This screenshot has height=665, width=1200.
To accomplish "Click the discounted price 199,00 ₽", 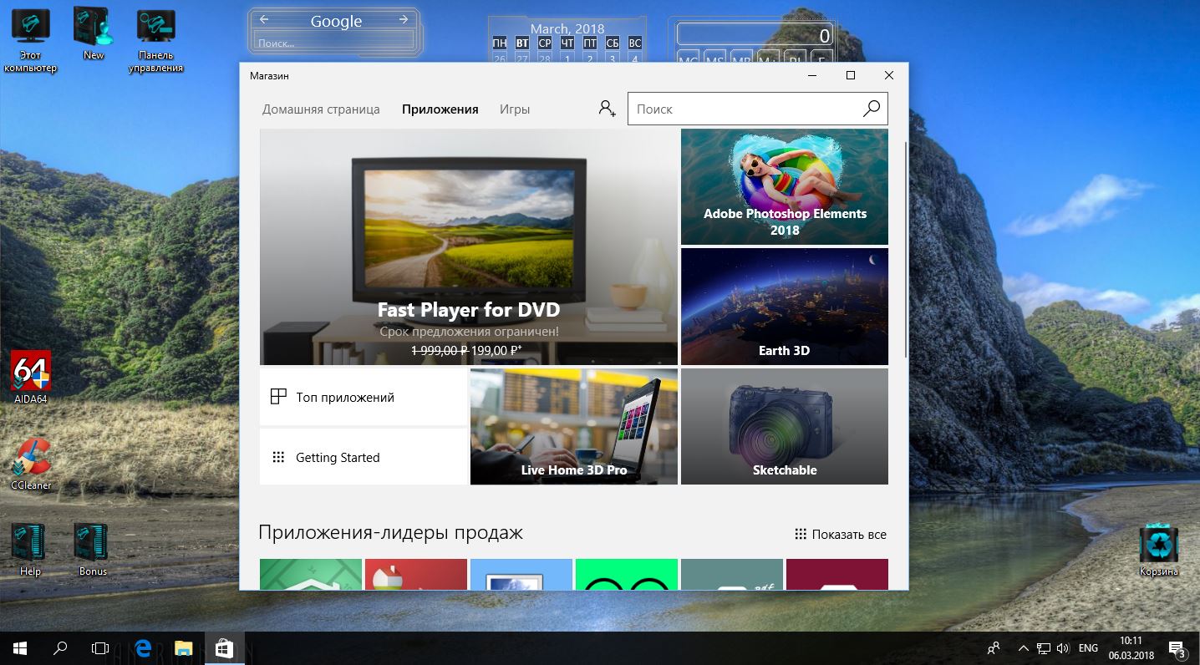I will pos(496,351).
